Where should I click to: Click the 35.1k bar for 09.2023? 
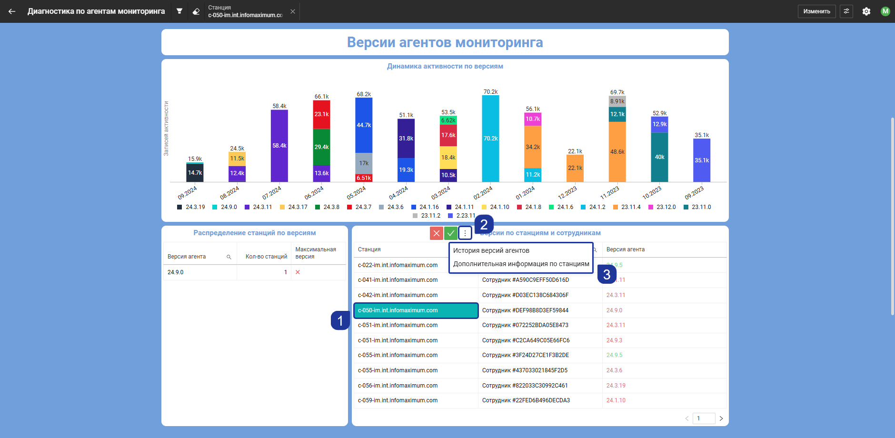pos(702,160)
